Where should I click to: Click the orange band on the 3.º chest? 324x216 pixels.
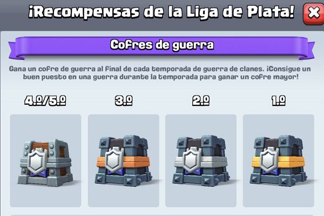[136, 161]
